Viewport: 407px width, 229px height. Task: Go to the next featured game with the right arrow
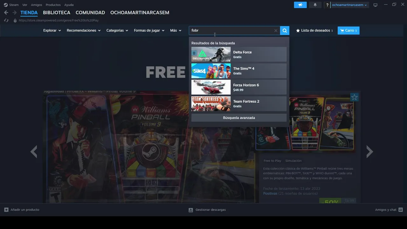coord(369,152)
